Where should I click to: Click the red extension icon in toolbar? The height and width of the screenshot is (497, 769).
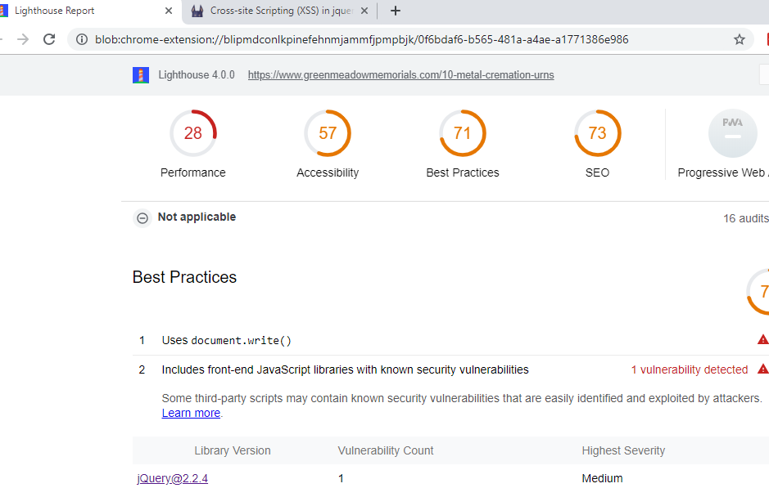(767, 38)
